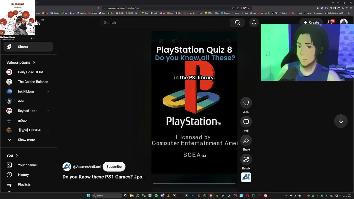Open comments showing 495
The height and width of the screenshot is (199, 354).
pyautogui.click(x=246, y=122)
